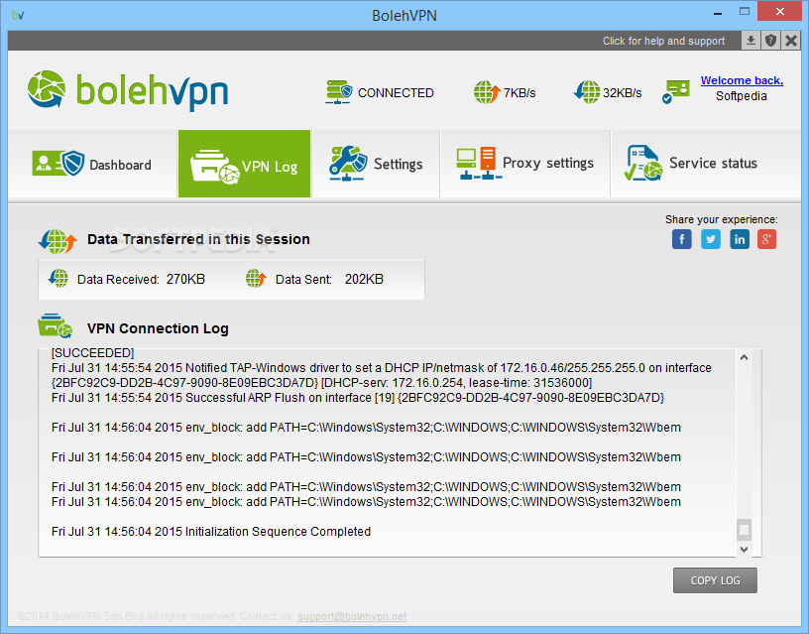Screen dimensions: 809x634
Task: Click the download icon in the help bar
Action: [x=751, y=41]
